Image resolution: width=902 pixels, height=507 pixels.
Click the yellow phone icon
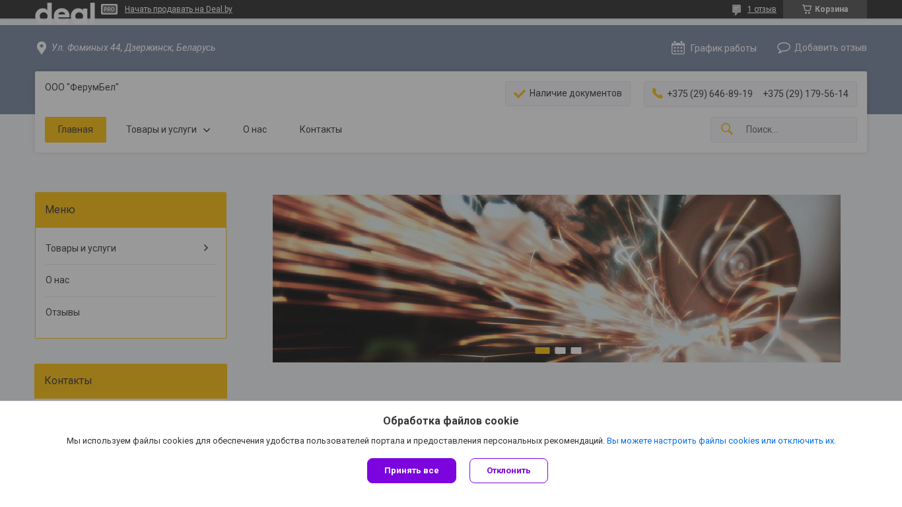click(x=657, y=93)
